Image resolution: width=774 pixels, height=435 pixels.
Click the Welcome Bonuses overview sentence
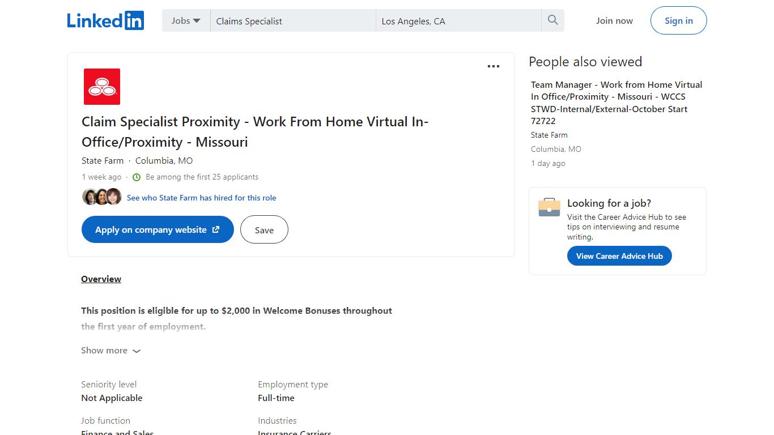(x=236, y=318)
